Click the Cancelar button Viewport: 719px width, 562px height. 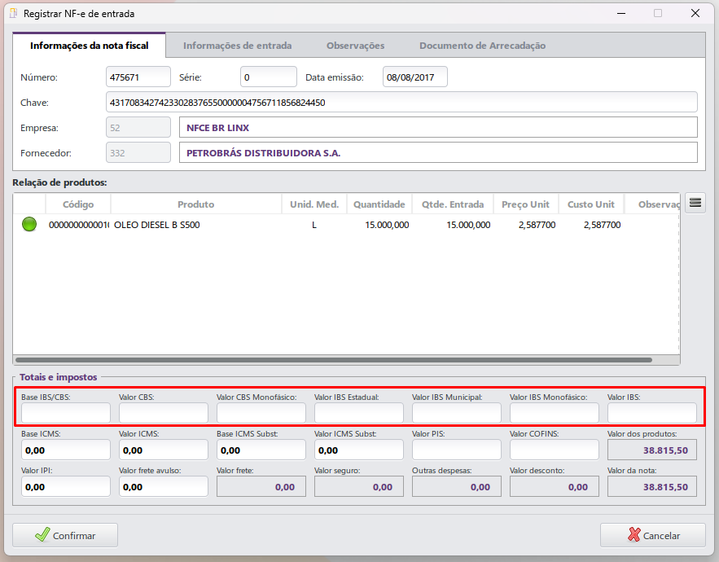pyautogui.click(x=652, y=535)
